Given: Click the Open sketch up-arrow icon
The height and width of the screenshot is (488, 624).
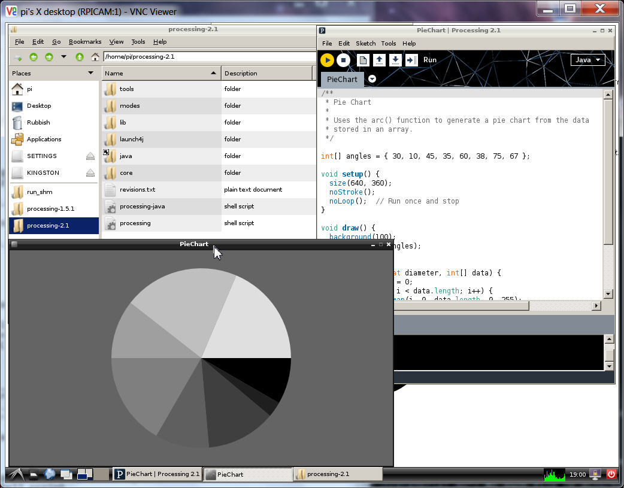Looking at the screenshot, I should (x=379, y=60).
